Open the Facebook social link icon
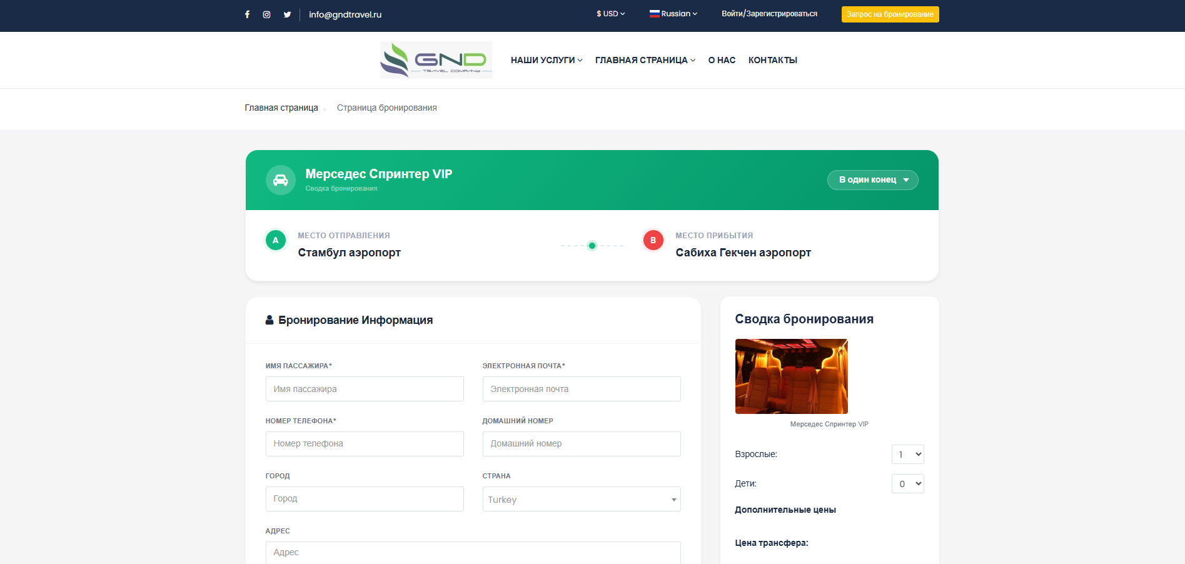The image size is (1185, 564). (x=247, y=14)
